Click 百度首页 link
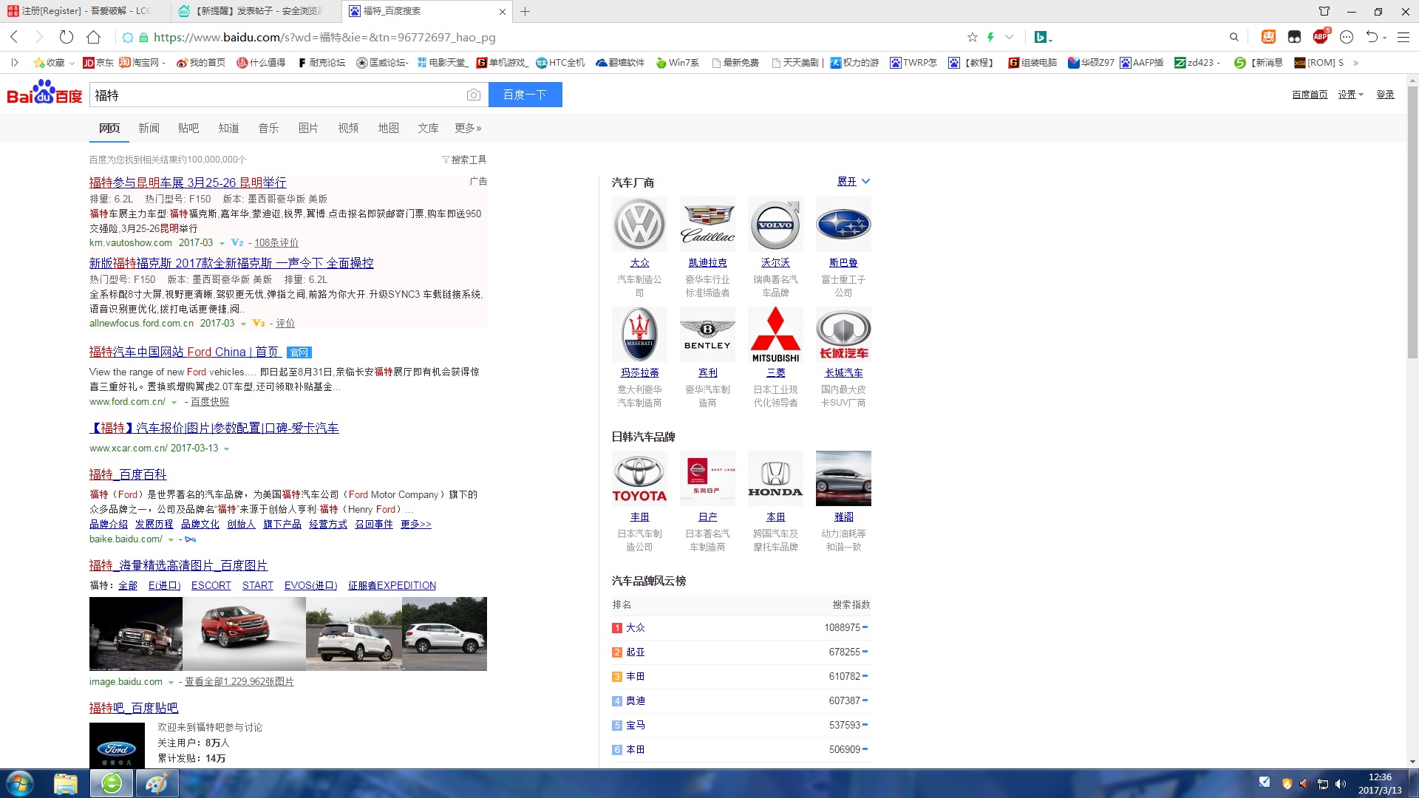 tap(1310, 95)
